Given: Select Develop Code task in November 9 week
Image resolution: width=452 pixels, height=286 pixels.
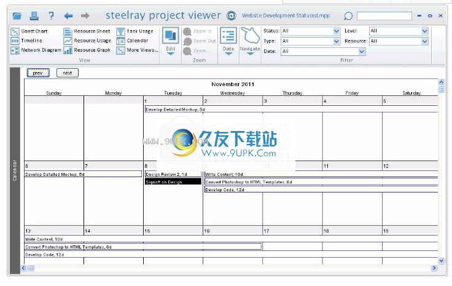Looking at the screenshot, I should pos(321,189).
